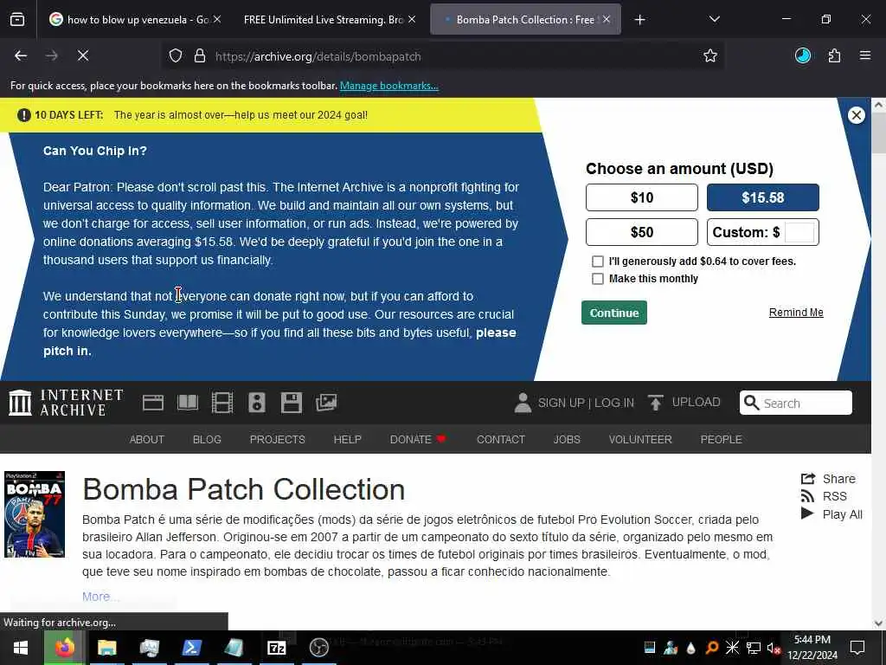Go back to the previous page
The height and width of the screenshot is (665, 886).
tap(21, 55)
